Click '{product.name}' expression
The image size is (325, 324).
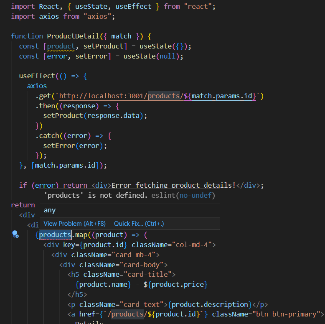click(x=103, y=285)
